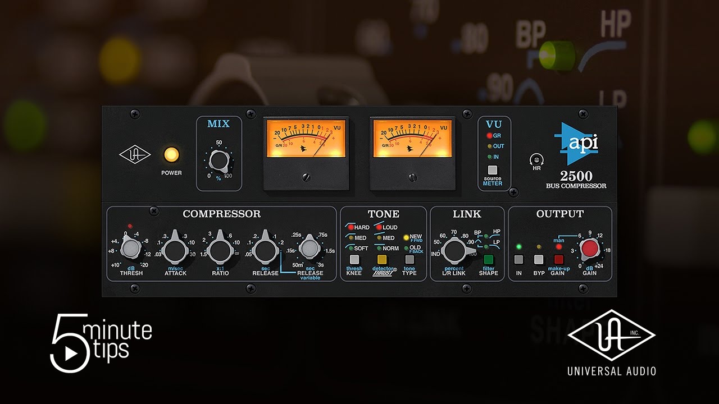Click the OUTPUT section heading

coord(560,214)
